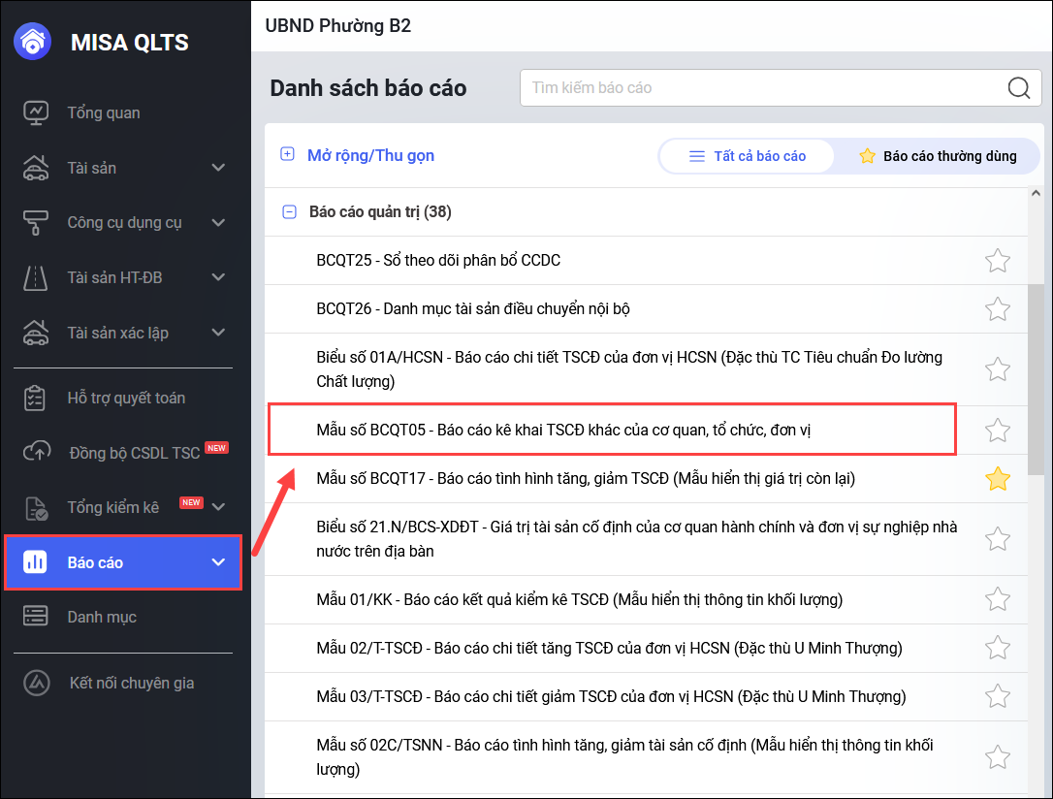1053x799 pixels.
Task: Click the Tài sản car icon
Action: 36,168
